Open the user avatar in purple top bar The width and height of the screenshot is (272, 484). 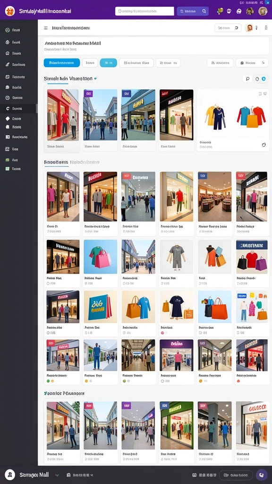click(263, 11)
